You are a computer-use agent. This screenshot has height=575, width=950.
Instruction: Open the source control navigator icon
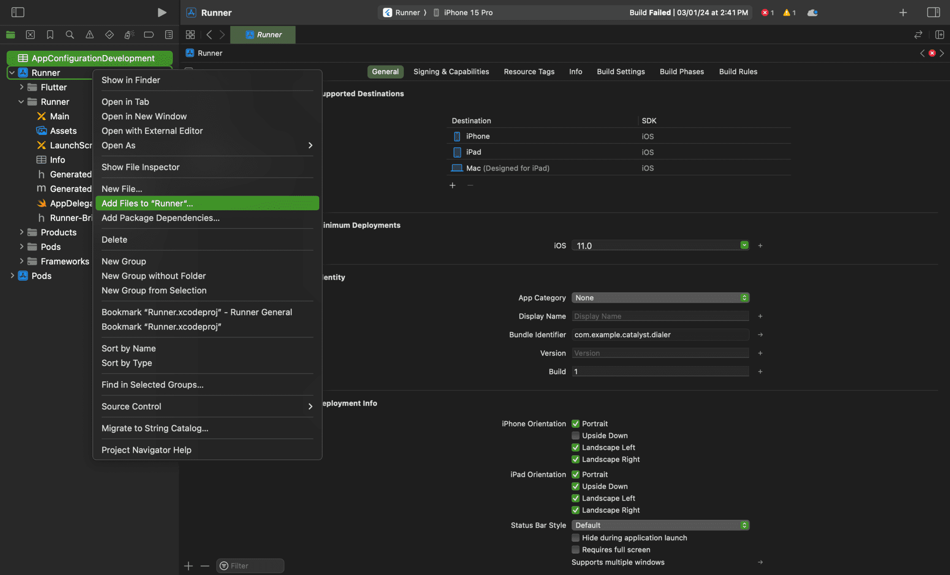coord(30,35)
